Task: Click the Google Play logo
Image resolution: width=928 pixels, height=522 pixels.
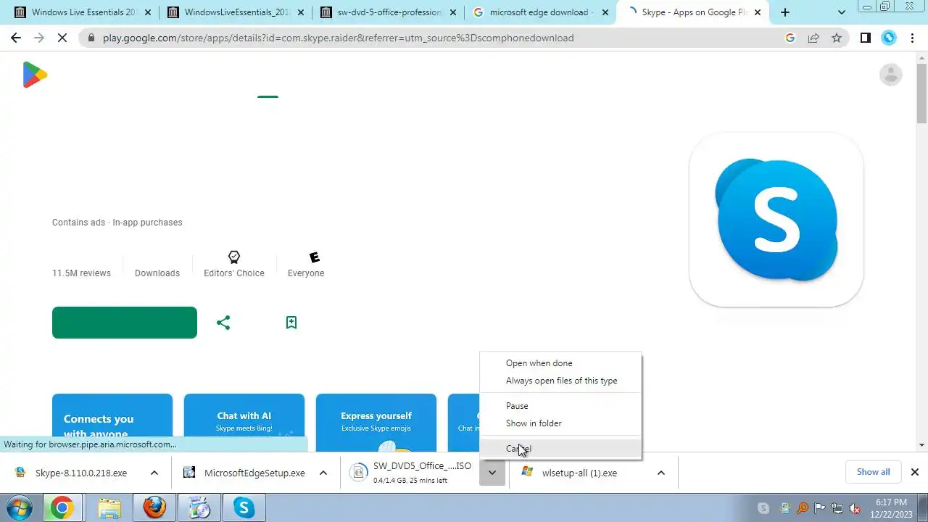Action: pyautogui.click(x=35, y=75)
